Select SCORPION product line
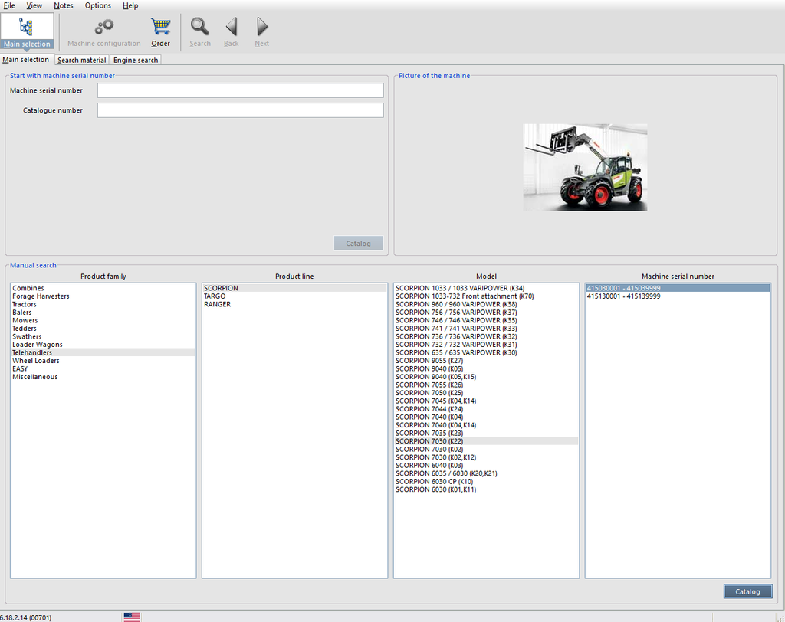785x622 pixels. pos(294,288)
